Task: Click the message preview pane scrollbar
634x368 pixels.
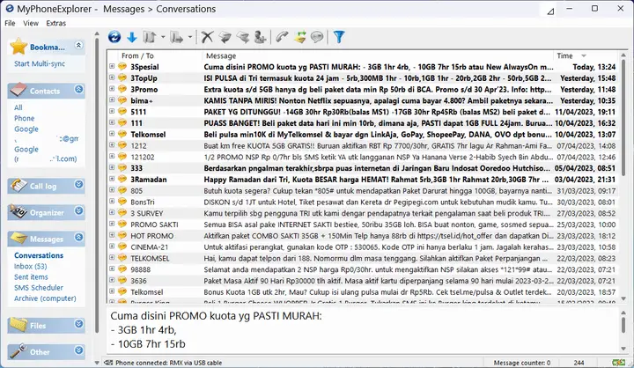Action: pos(623,330)
